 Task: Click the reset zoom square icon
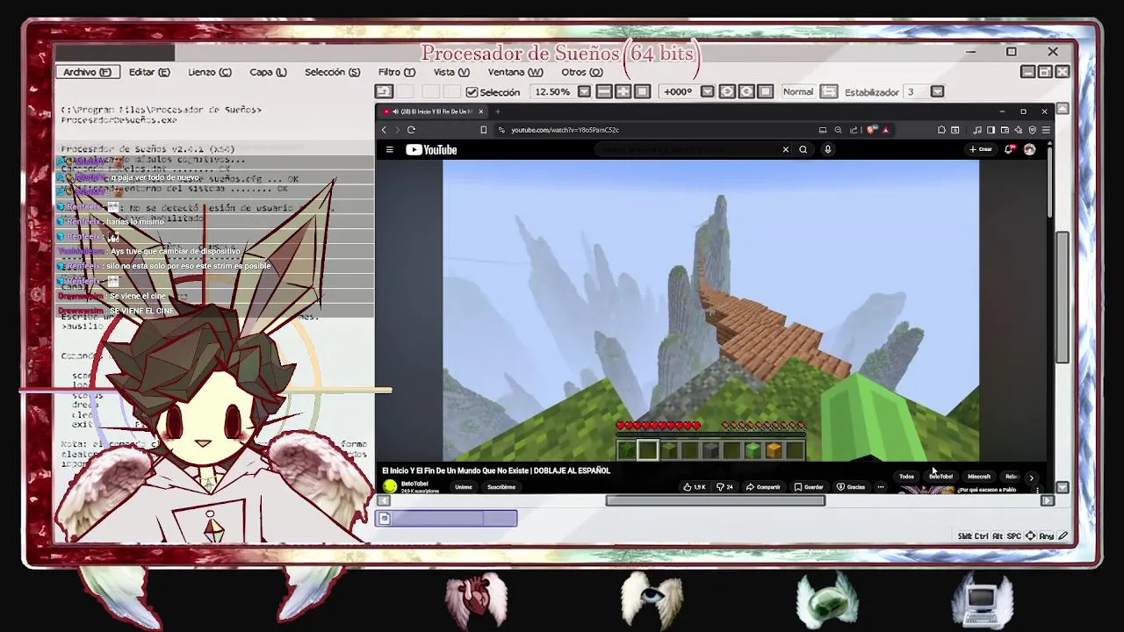point(642,91)
